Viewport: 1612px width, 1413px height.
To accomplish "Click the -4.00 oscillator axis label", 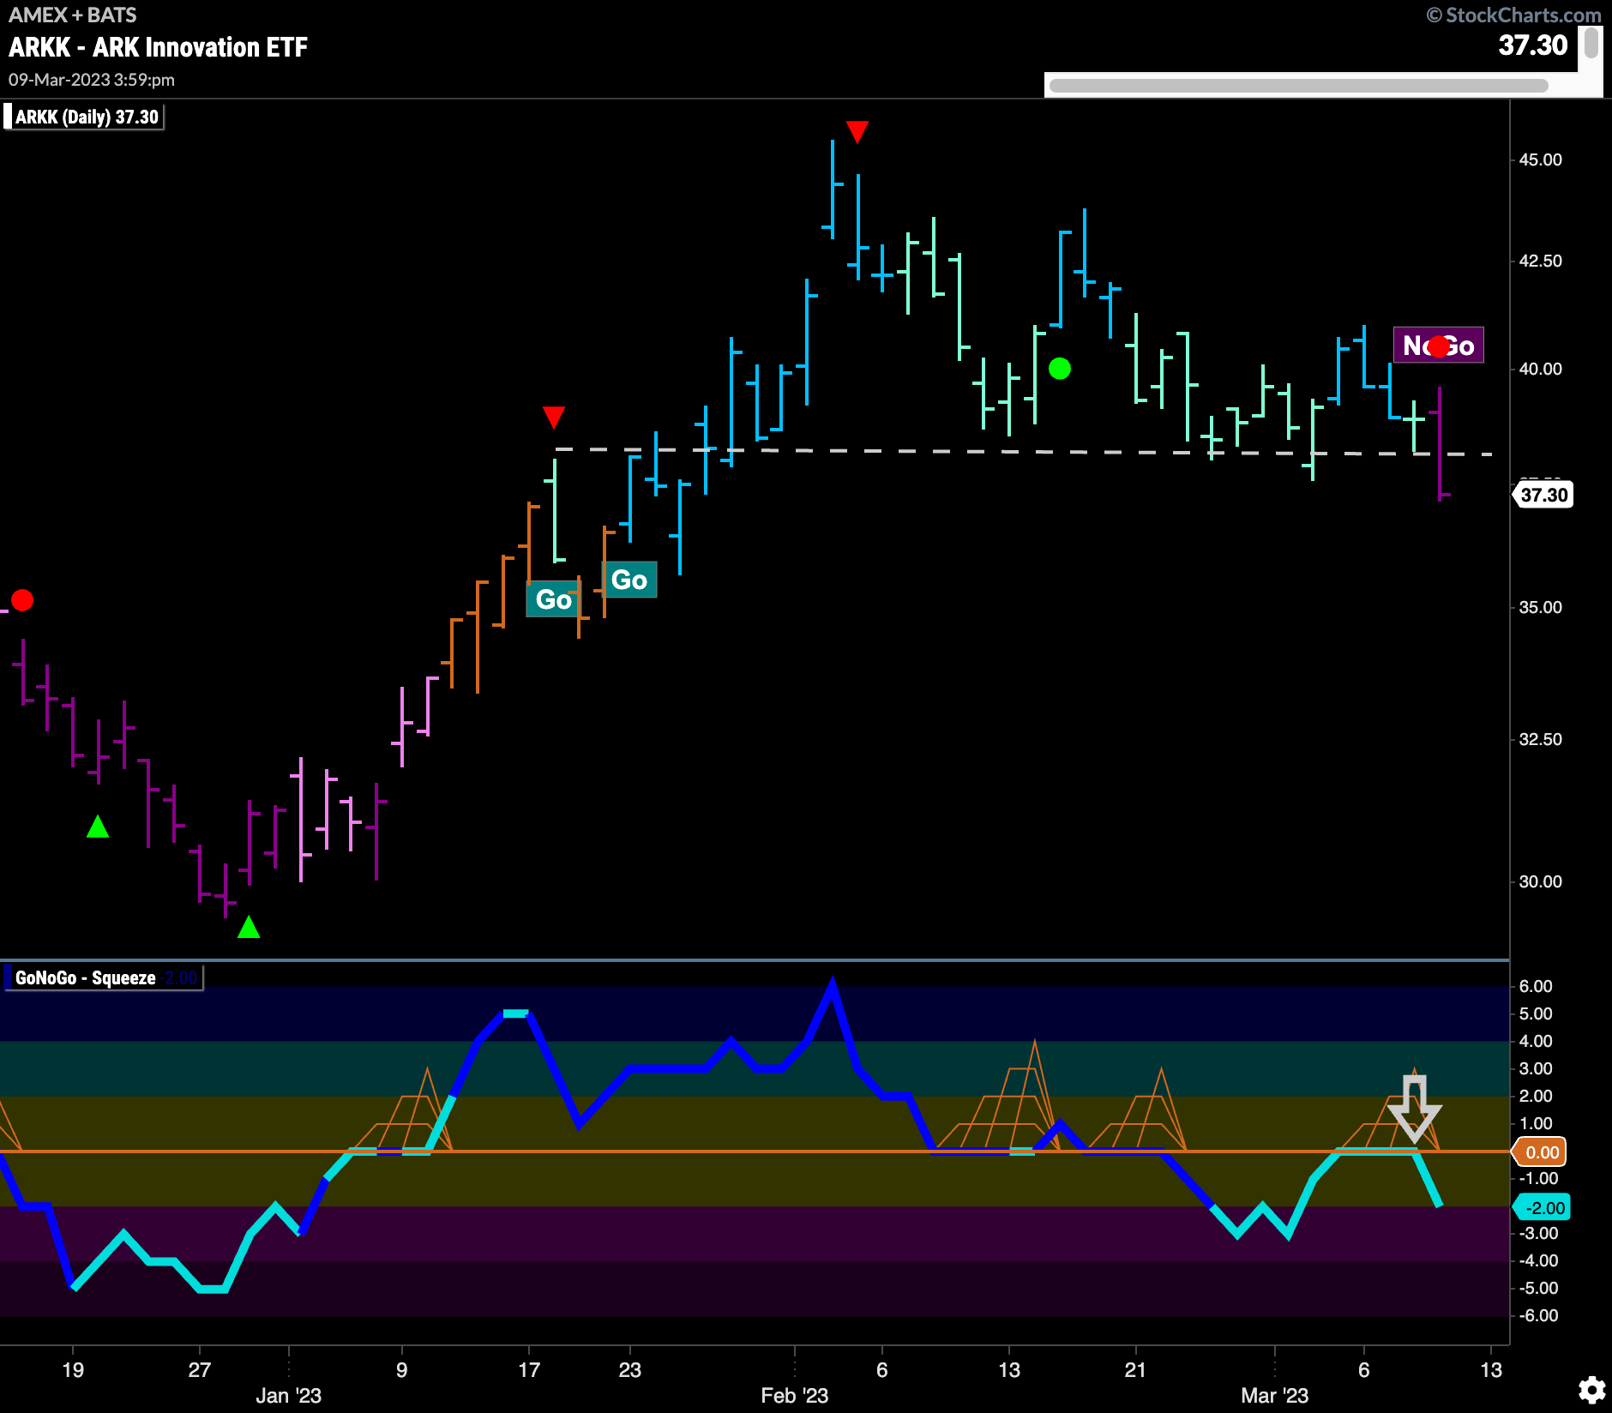I will pos(1538,1260).
